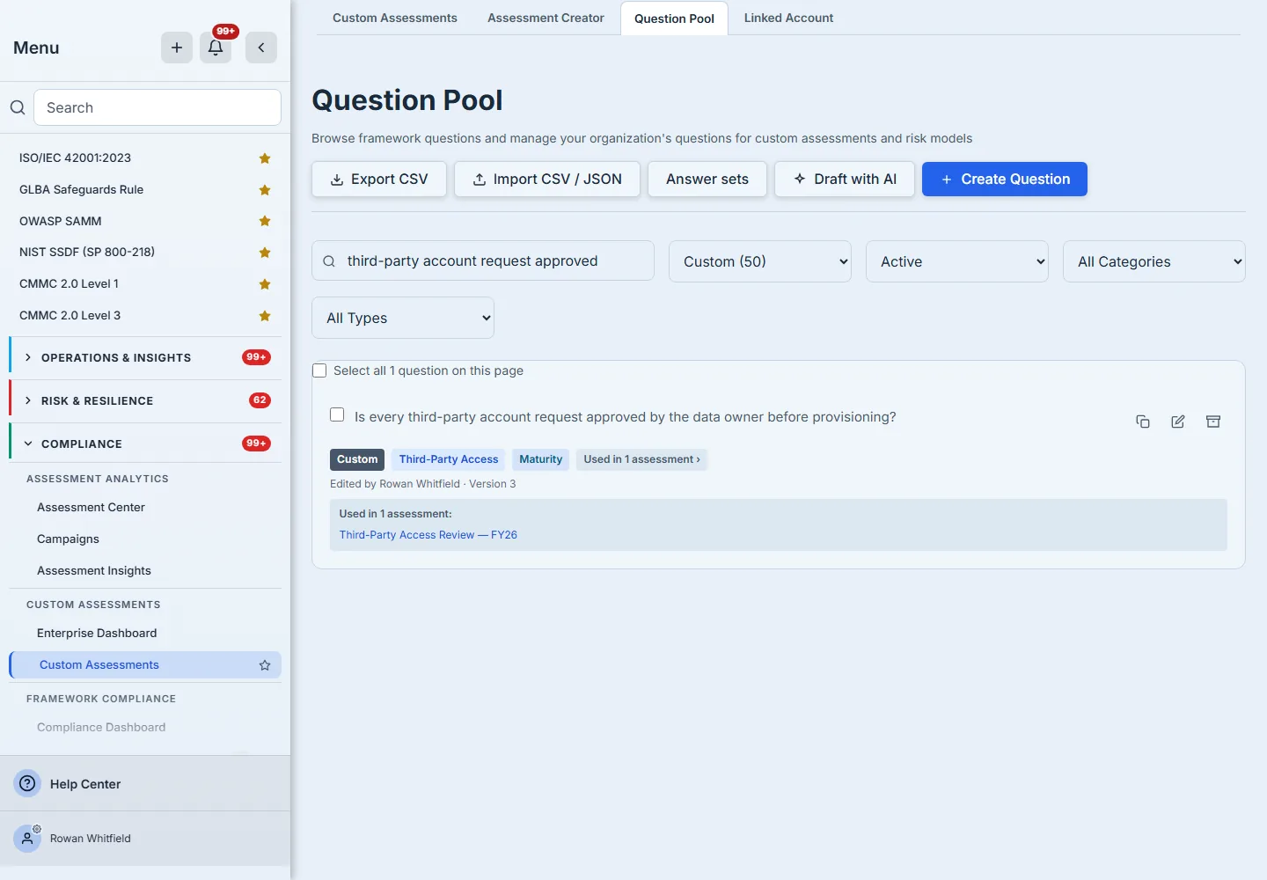1267x880 pixels.
Task: Open the Custom (50) source dropdown
Action: coord(760,261)
